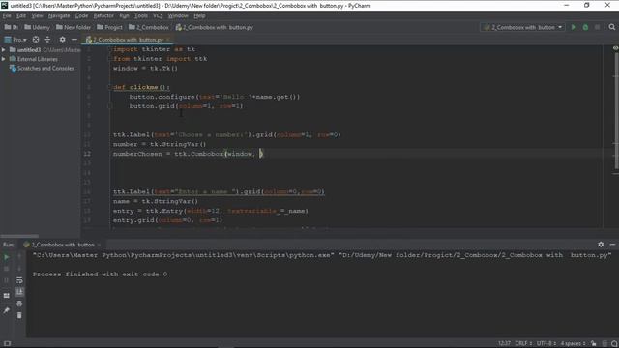
Task: Click the editor vertical scrollbar
Action: click(x=616, y=110)
